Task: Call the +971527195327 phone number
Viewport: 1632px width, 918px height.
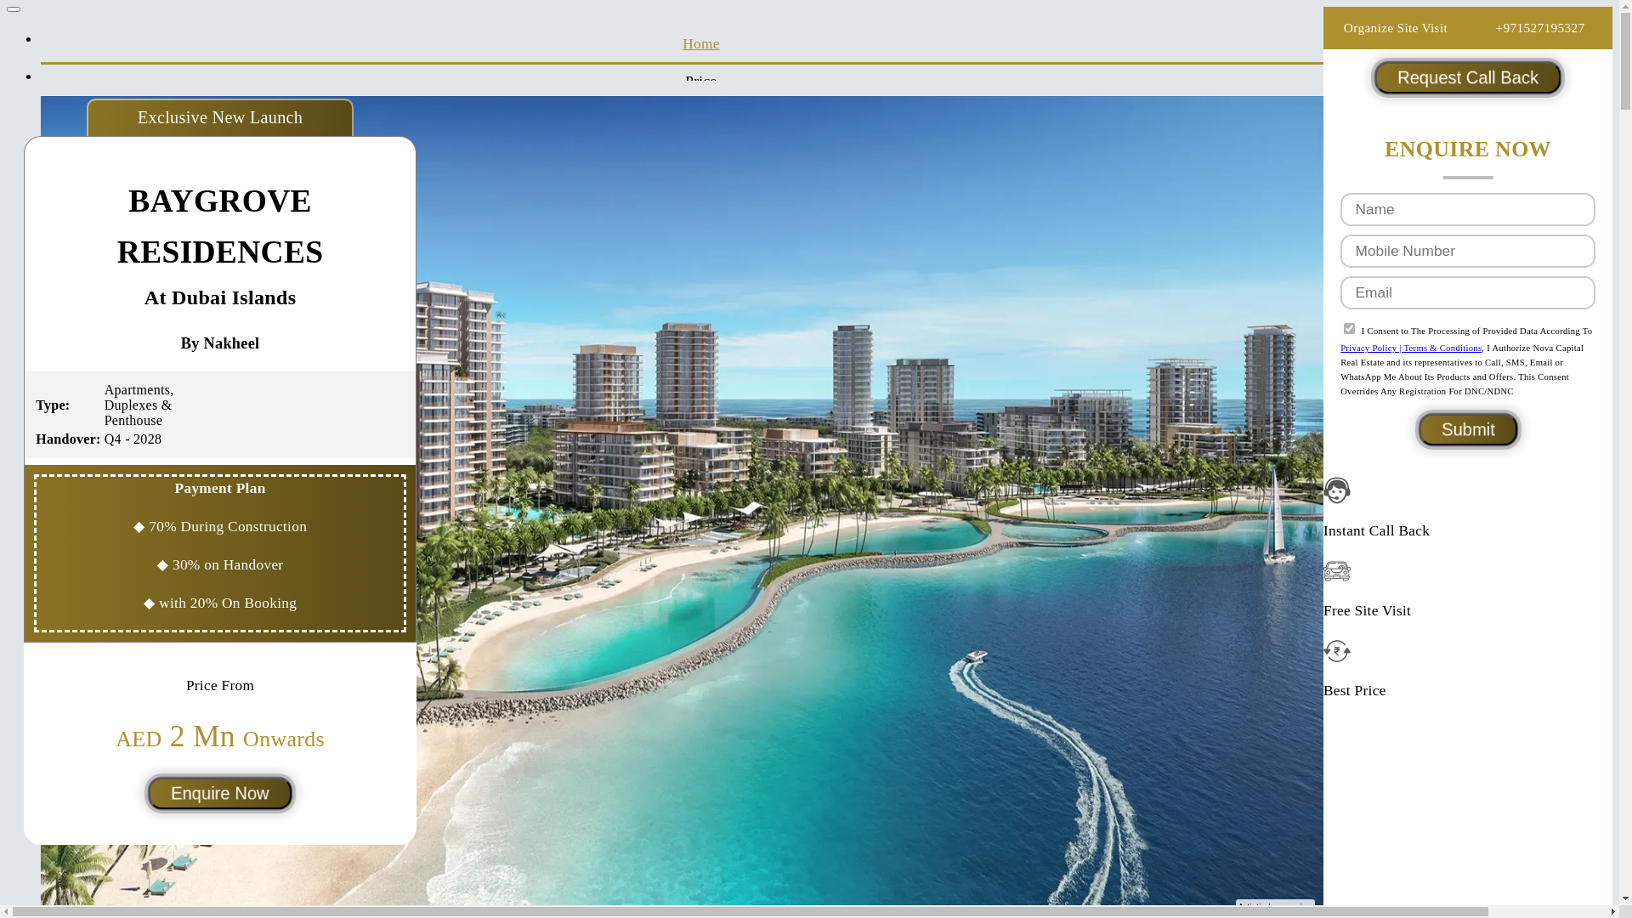Action: 1539,28
